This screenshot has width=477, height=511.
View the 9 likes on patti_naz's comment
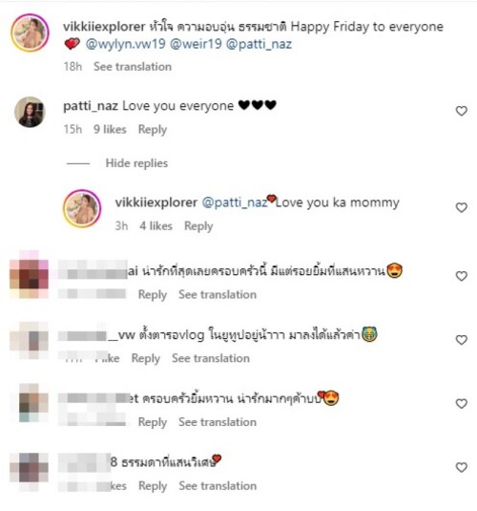point(110,129)
